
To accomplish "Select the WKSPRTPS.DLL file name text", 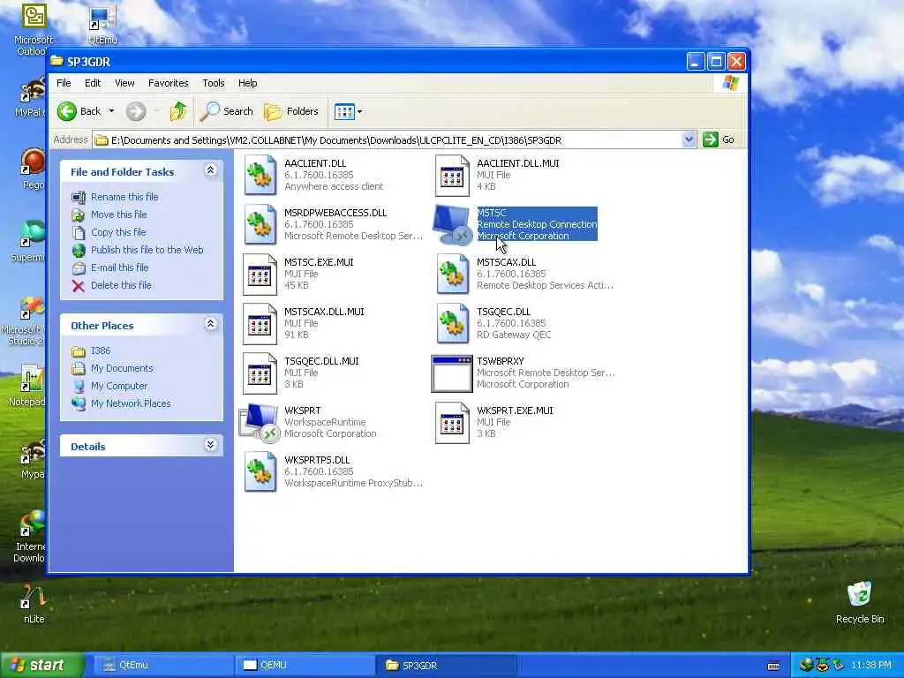I will [317, 460].
